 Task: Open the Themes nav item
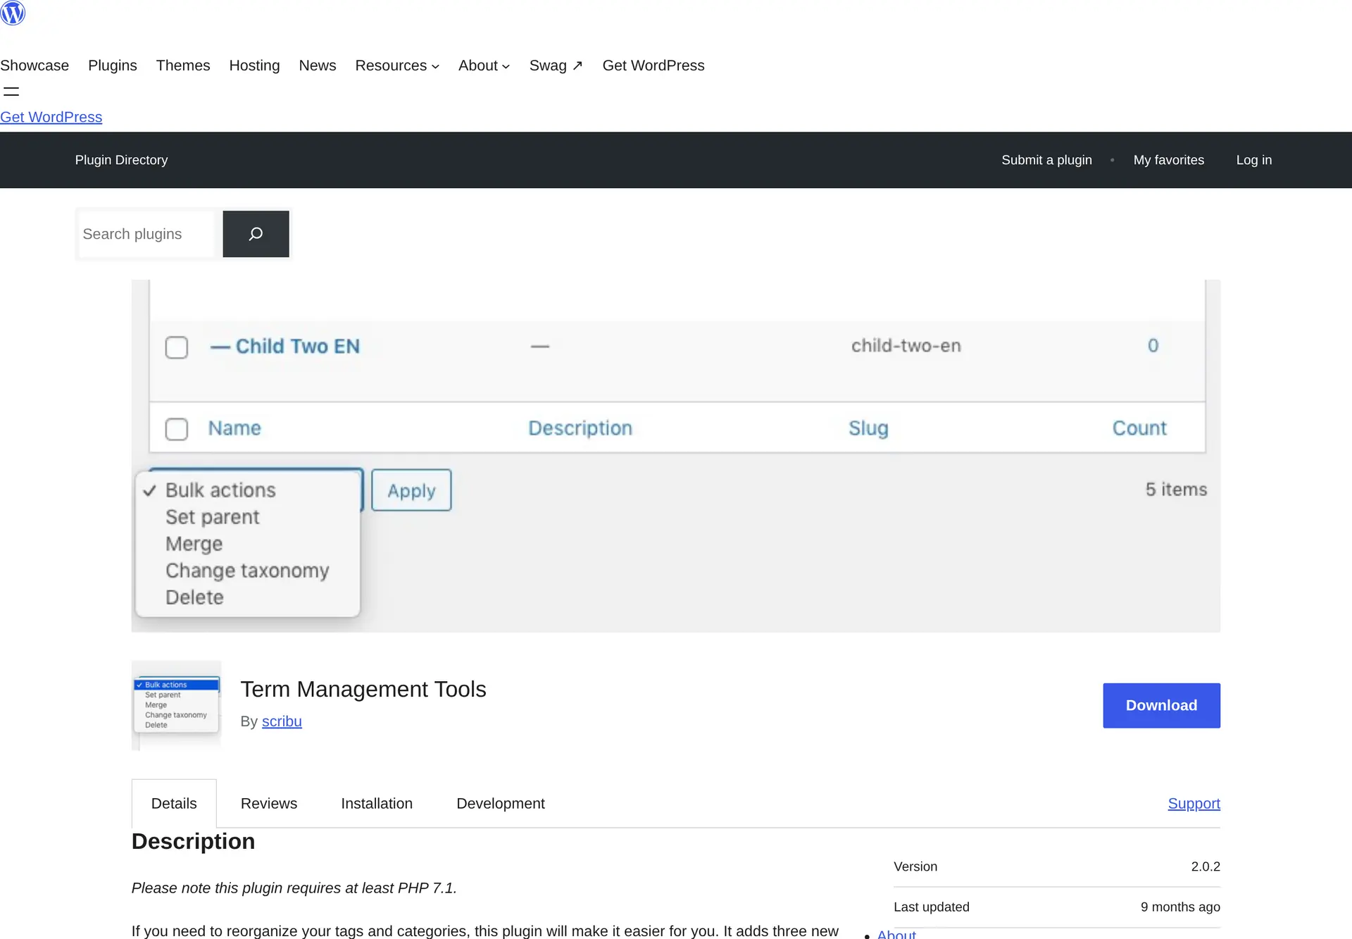point(183,66)
